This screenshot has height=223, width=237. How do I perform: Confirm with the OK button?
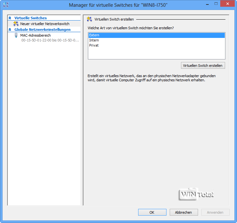(152, 212)
